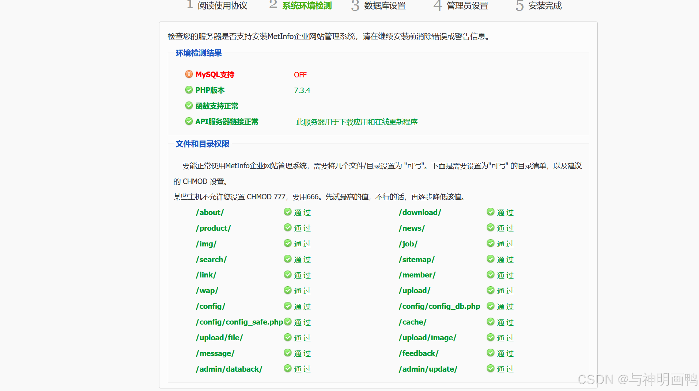Click the green check icon beside 函数支持正常
This screenshot has height=391, width=699.
point(189,106)
